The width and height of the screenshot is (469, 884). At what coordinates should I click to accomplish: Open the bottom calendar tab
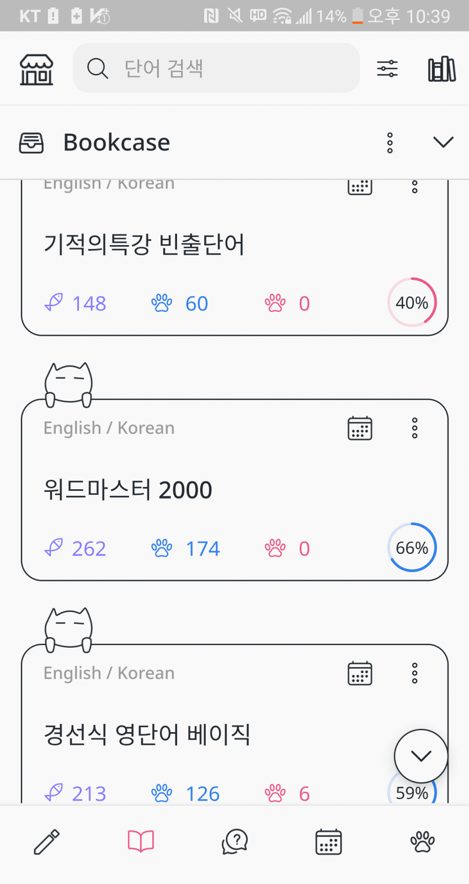coord(328,842)
